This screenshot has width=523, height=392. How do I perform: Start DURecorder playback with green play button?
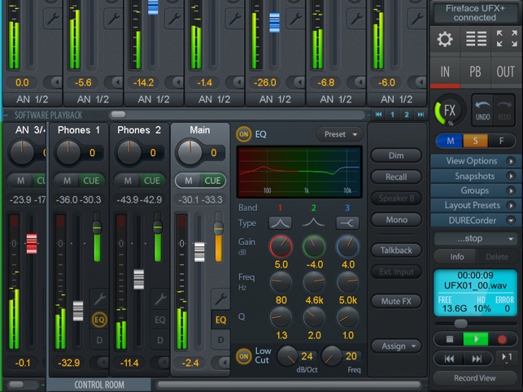[x=475, y=339]
